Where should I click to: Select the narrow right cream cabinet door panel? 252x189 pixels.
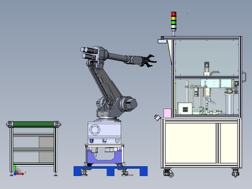coord(229,143)
